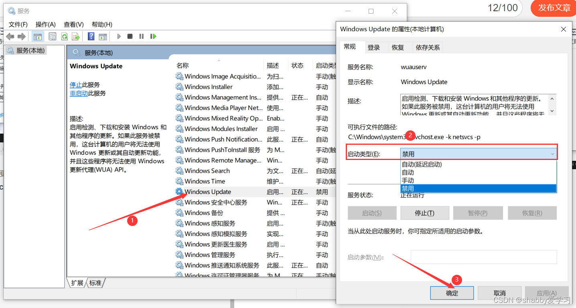Select the Windows 推送通知系统服务 row
576x308 pixels.
click(256, 265)
